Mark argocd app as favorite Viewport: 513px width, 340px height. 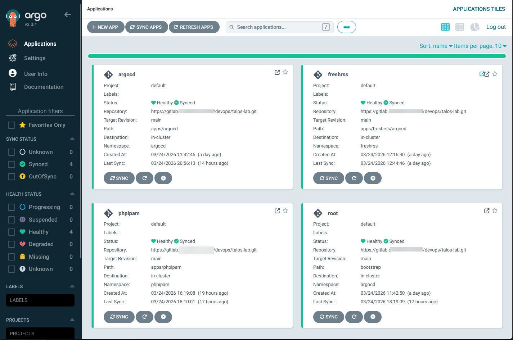pos(285,72)
